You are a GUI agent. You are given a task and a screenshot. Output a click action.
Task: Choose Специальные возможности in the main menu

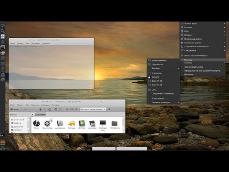tap(203, 47)
